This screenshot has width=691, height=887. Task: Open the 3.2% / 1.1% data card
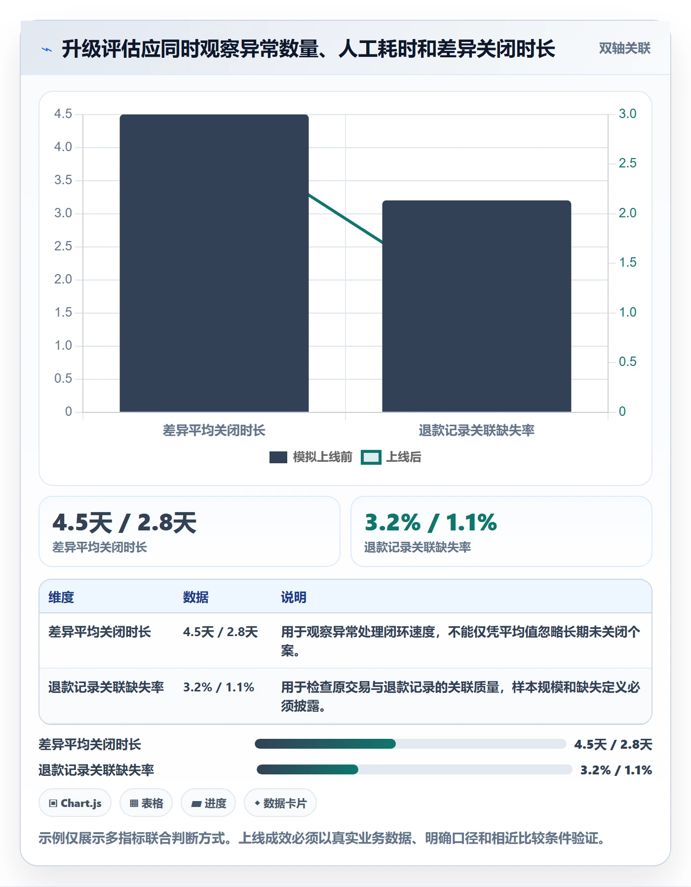pyautogui.click(x=501, y=531)
